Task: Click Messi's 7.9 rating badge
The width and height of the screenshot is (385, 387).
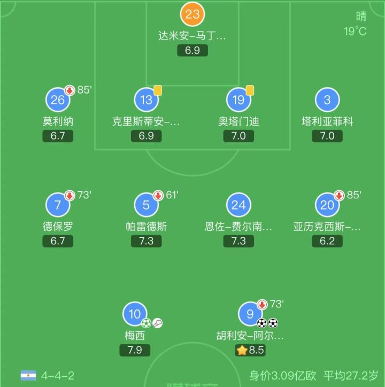Action: click(135, 350)
